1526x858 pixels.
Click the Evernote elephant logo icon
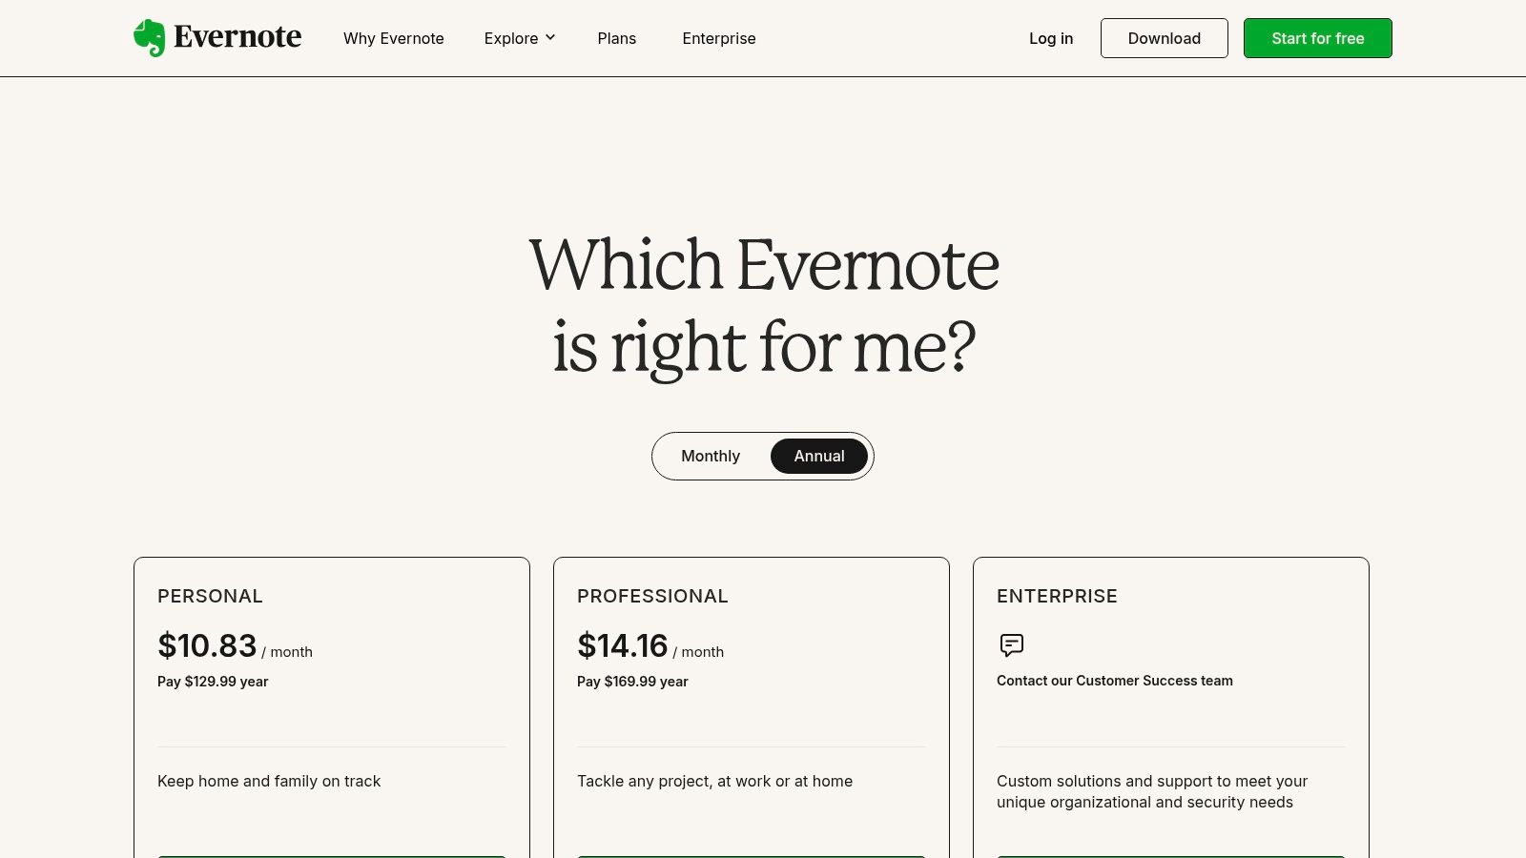pyautogui.click(x=149, y=37)
